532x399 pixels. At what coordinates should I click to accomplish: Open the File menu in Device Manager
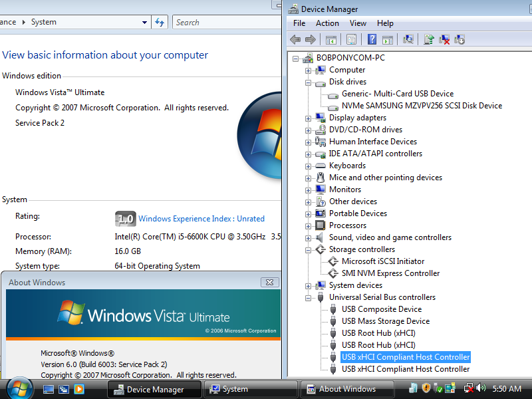299,23
